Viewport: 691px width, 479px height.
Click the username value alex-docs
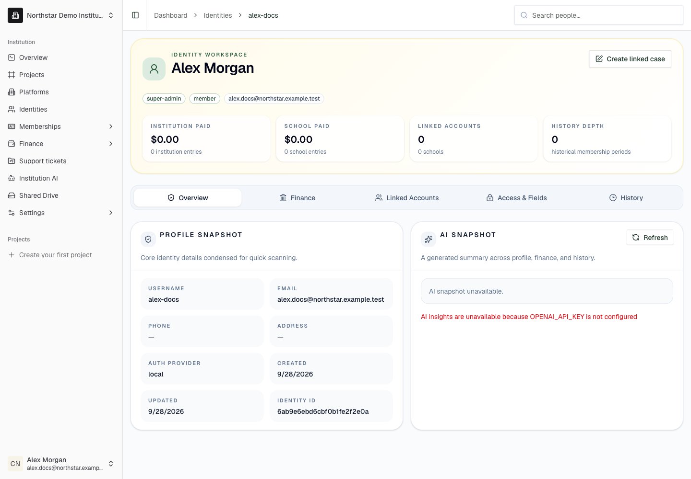pyautogui.click(x=164, y=299)
